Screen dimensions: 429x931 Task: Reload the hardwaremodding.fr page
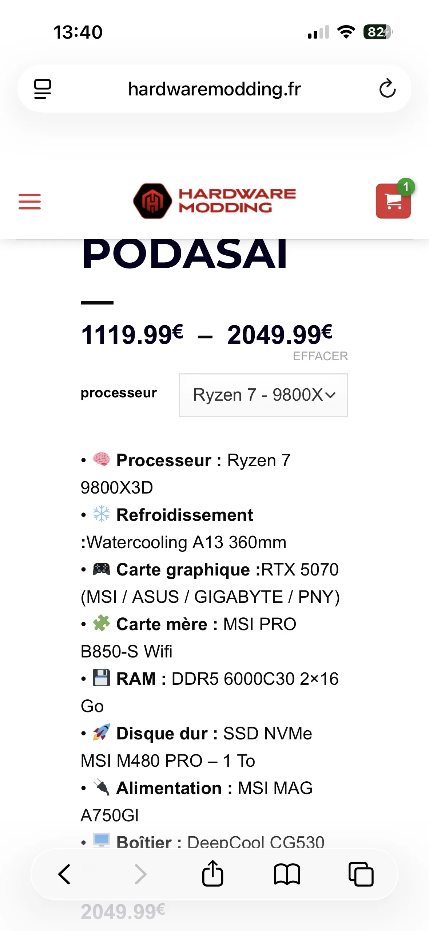click(x=387, y=89)
